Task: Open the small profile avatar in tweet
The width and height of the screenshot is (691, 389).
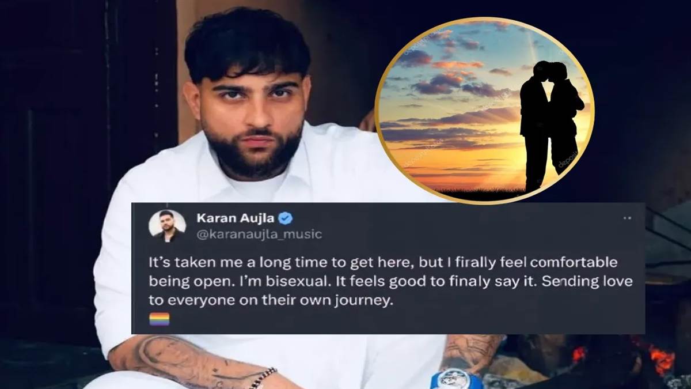Action: pos(168,225)
